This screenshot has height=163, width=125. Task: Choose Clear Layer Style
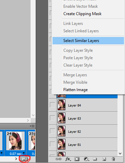[x=78, y=65]
